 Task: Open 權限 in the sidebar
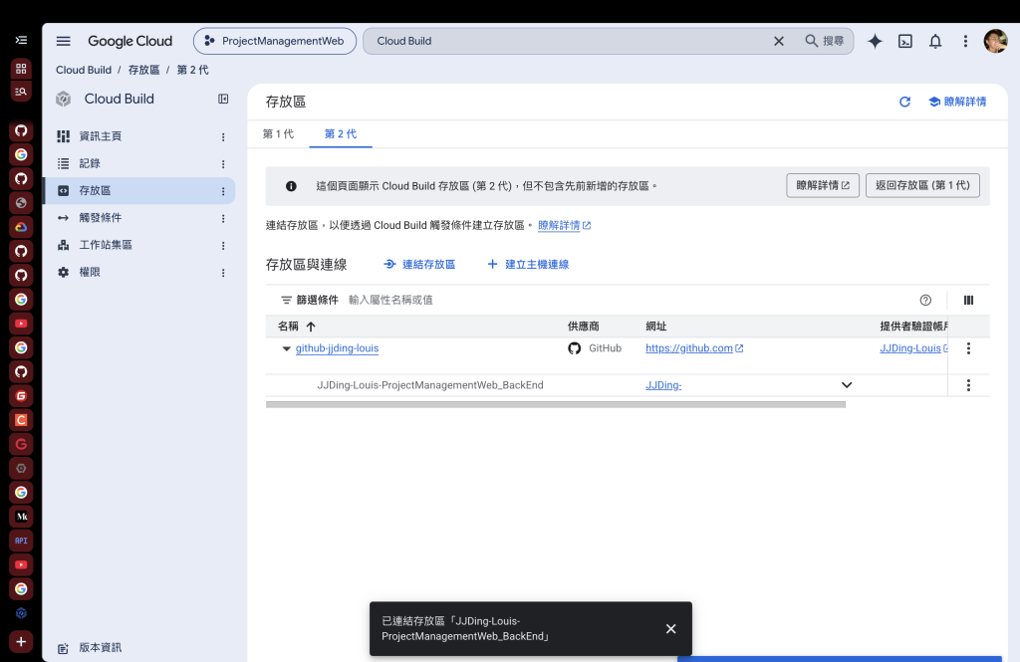(90, 273)
